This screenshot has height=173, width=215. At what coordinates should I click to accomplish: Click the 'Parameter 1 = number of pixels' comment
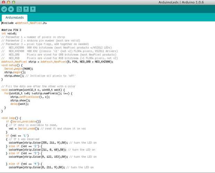tap(33, 37)
